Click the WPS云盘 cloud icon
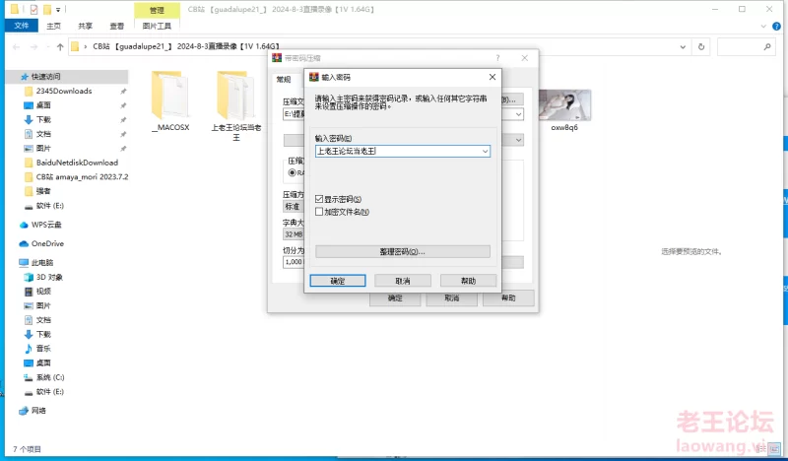788x461 pixels. [24, 225]
